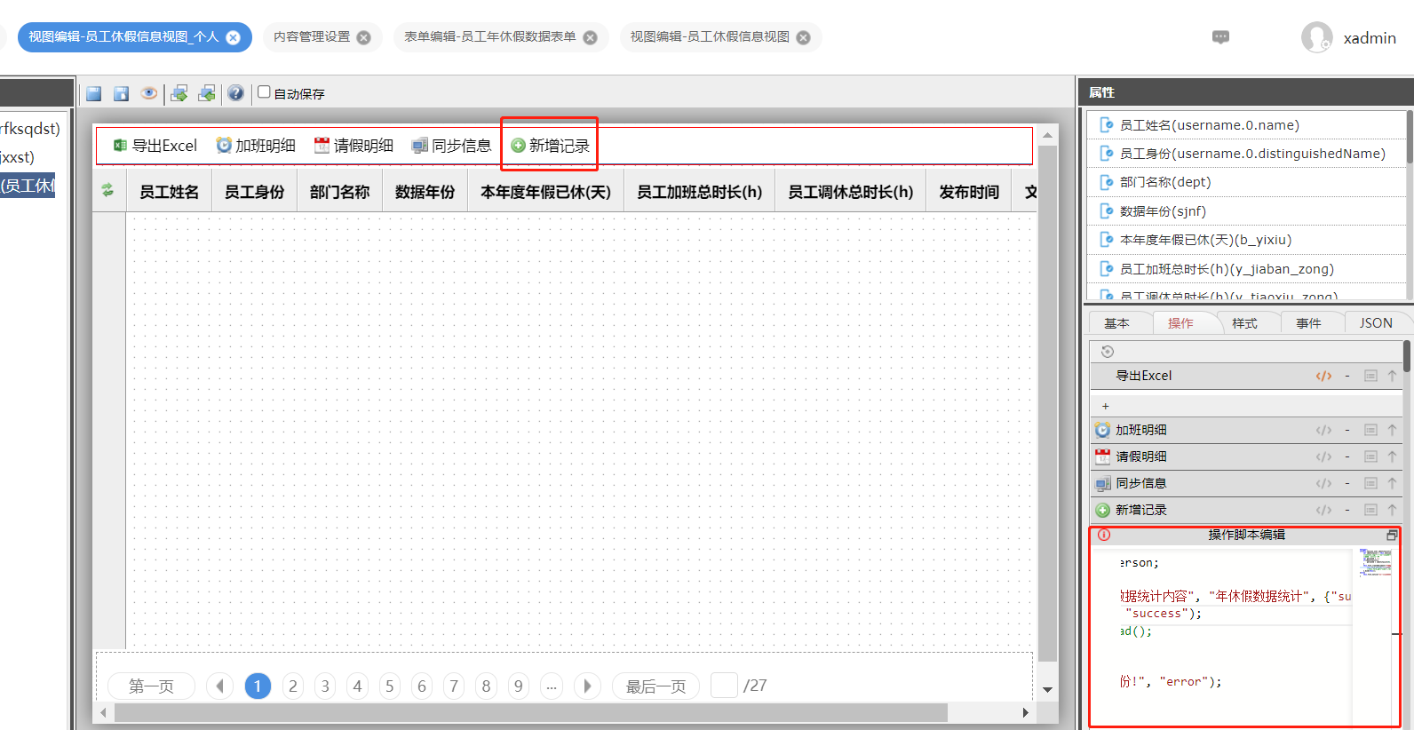Click the view canvas vertical scrollbar down arrow
The height and width of the screenshot is (730, 1414).
point(1048,690)
